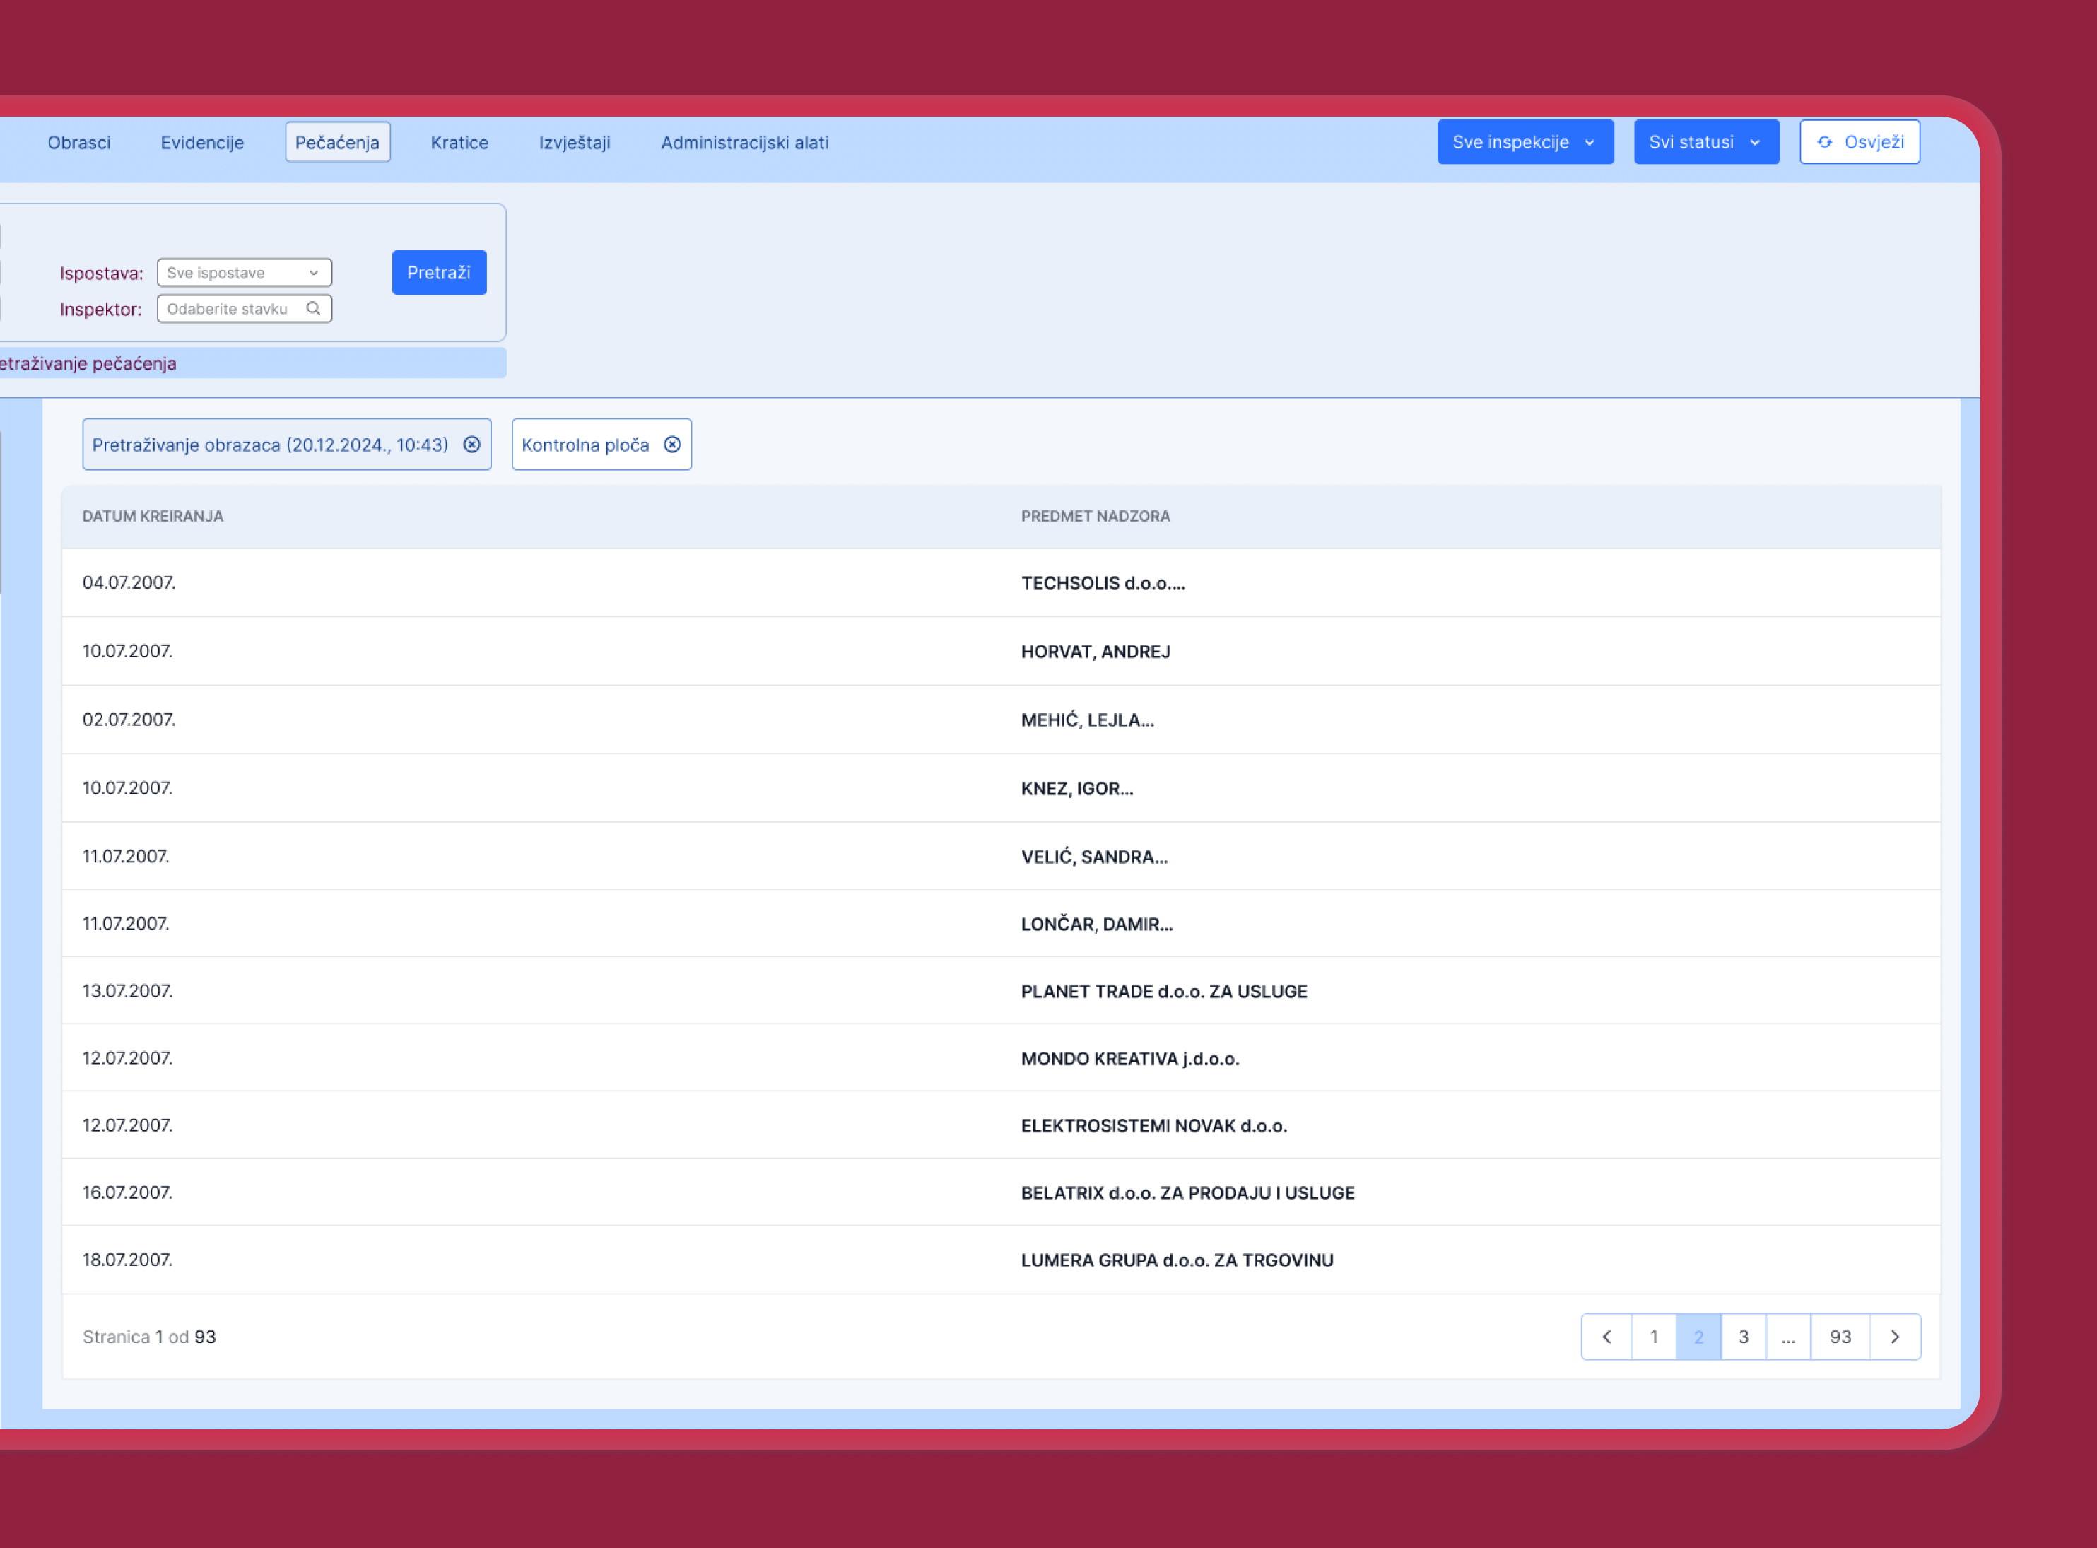
Task: Select the Kratice menu item
Action: tap(459, 143)
